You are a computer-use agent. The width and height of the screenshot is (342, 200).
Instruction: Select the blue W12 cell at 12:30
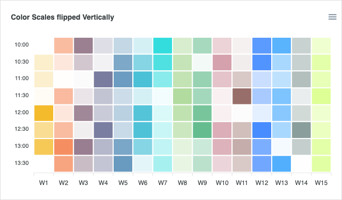[262, 130]
